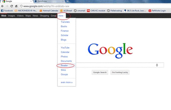Open the Palliativedrug bookmark

(115, 11)
